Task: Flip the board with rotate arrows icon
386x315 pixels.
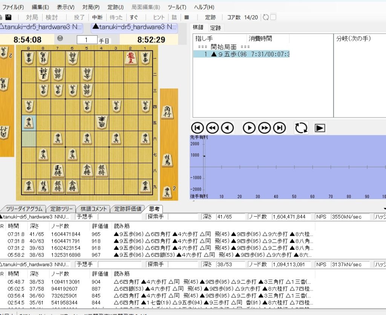Action: coord(301,128)
